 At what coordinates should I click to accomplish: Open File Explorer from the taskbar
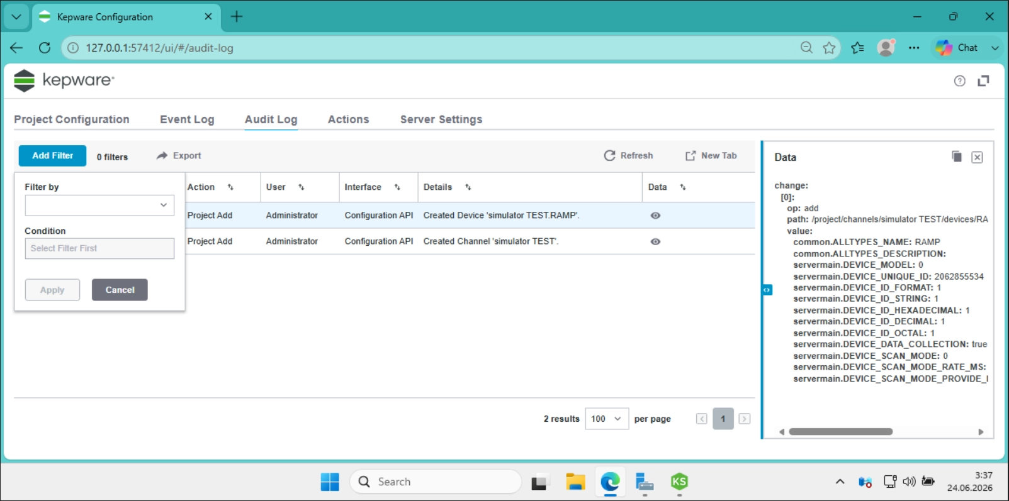tap(575, 482)
